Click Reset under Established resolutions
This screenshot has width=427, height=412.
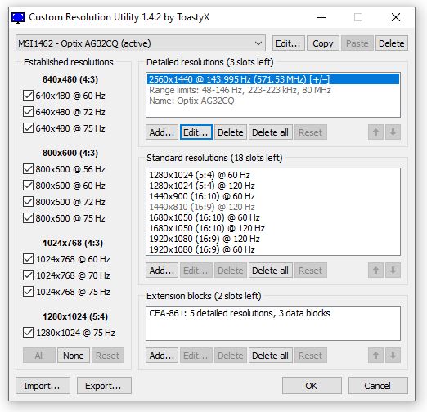pos(108,356)
